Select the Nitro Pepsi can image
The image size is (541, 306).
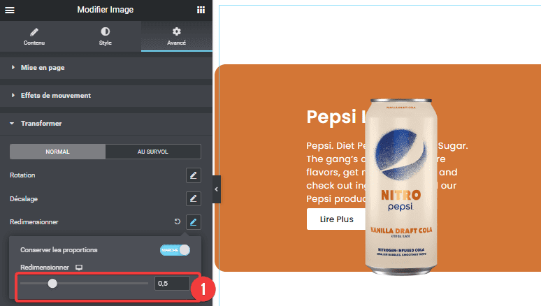coord(401,187)
